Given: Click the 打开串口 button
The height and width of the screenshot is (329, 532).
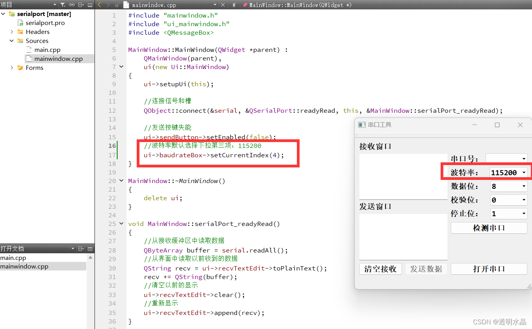Looking at the screenshot, I should click(489, 269).
